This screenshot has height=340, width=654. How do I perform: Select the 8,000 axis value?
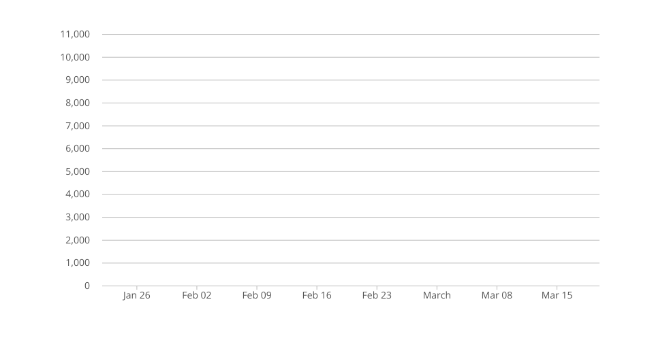[77, 103]
